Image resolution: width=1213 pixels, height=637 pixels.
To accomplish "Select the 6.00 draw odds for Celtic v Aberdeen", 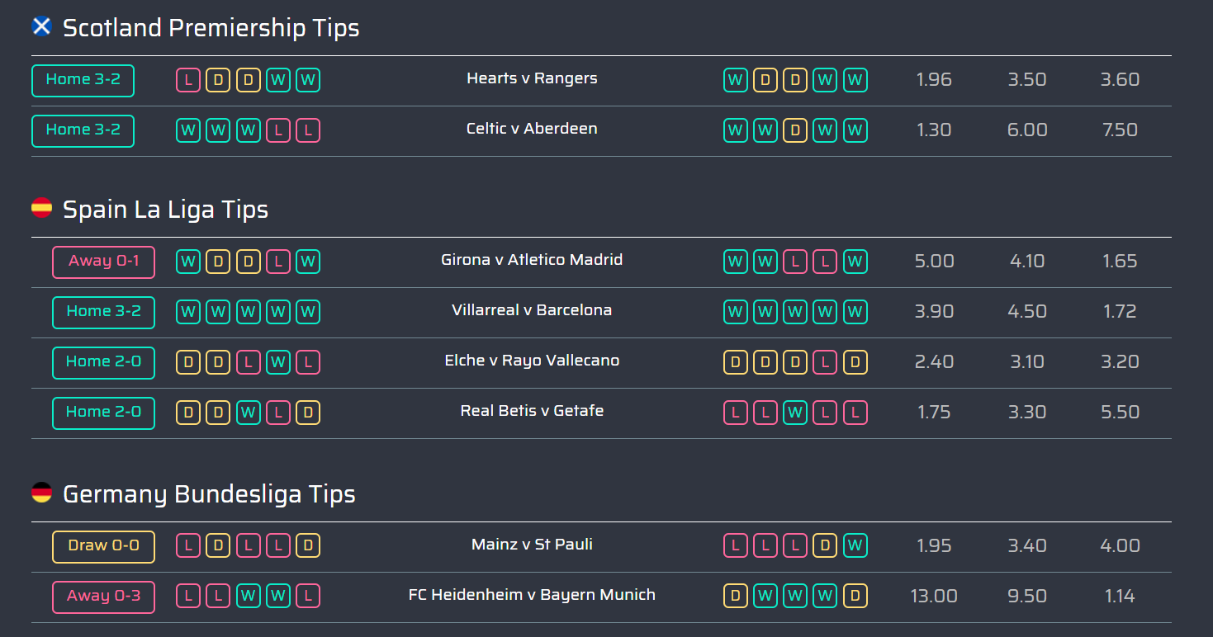I will 1027,130.
